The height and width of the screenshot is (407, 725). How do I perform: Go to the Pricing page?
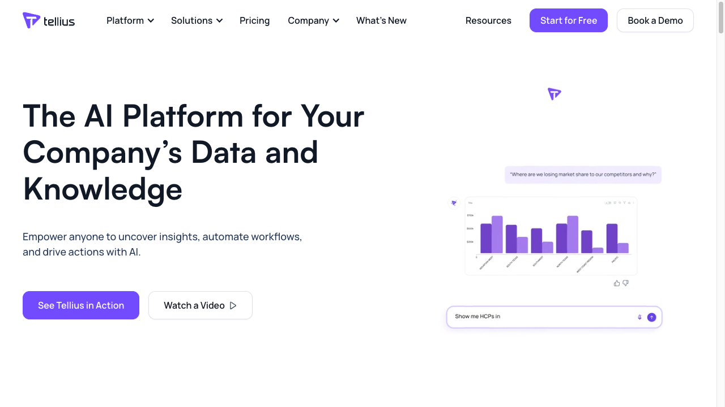click(254, 20)
